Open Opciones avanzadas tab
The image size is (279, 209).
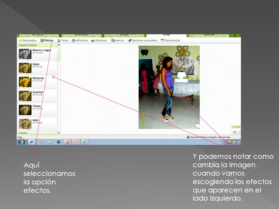tap(142, 40)
